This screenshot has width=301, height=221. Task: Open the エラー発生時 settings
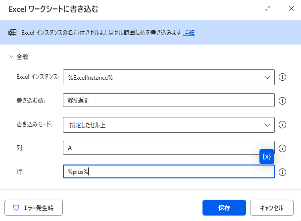pos(34,208)
